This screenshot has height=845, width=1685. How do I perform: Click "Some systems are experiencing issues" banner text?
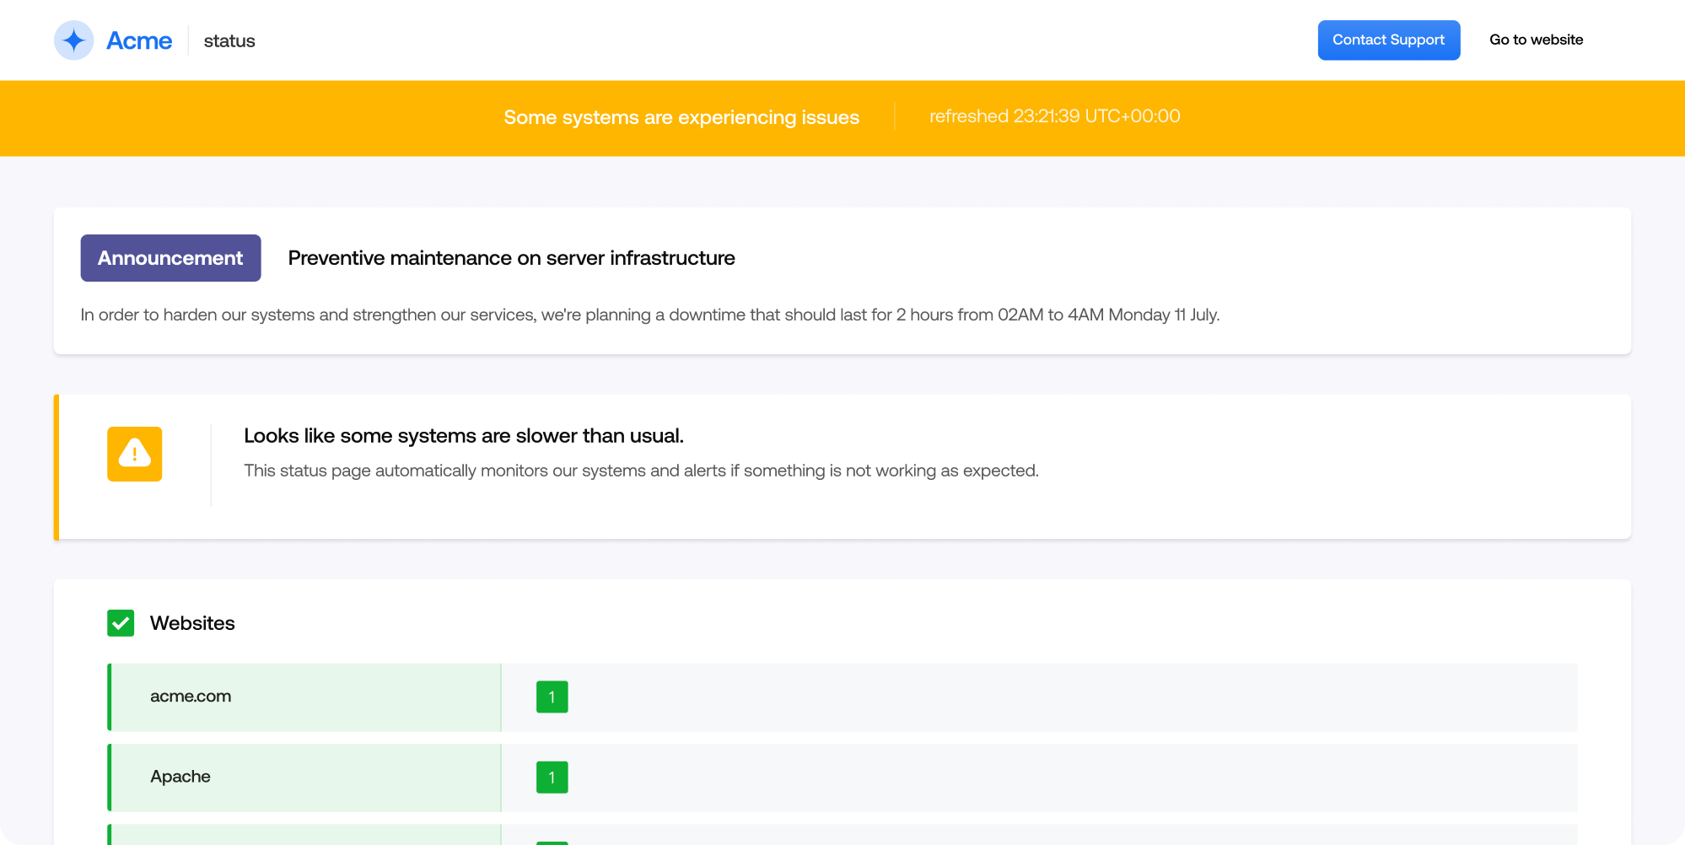681,117
